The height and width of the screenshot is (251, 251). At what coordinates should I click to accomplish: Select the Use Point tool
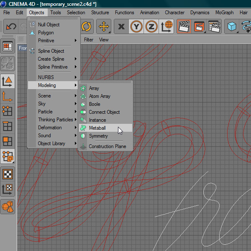[x=8, y=111]
